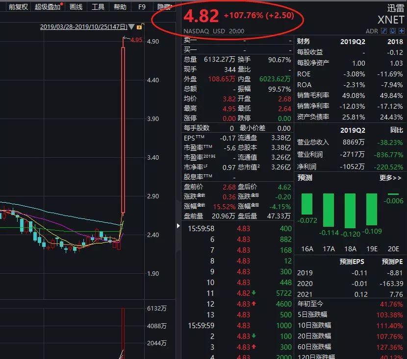Click the 隐藏 hide button
This screenshot has width=407, height=359.
tap(165, 7)
